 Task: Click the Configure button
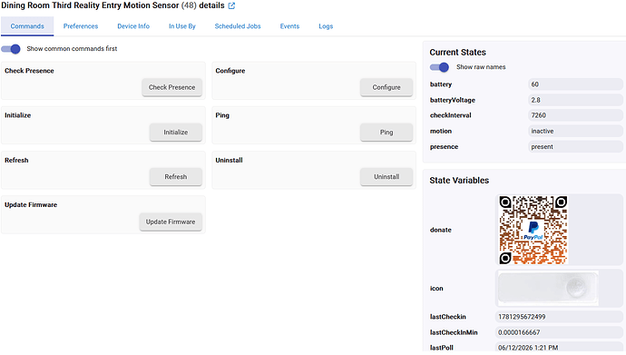(386, 87)
